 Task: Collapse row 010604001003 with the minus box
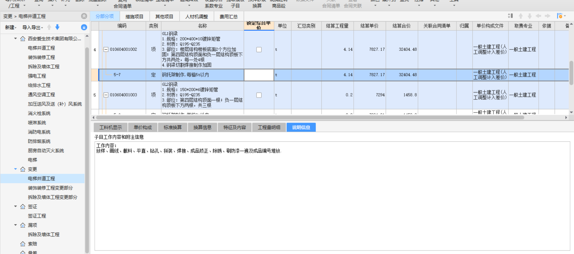point(106,95)
